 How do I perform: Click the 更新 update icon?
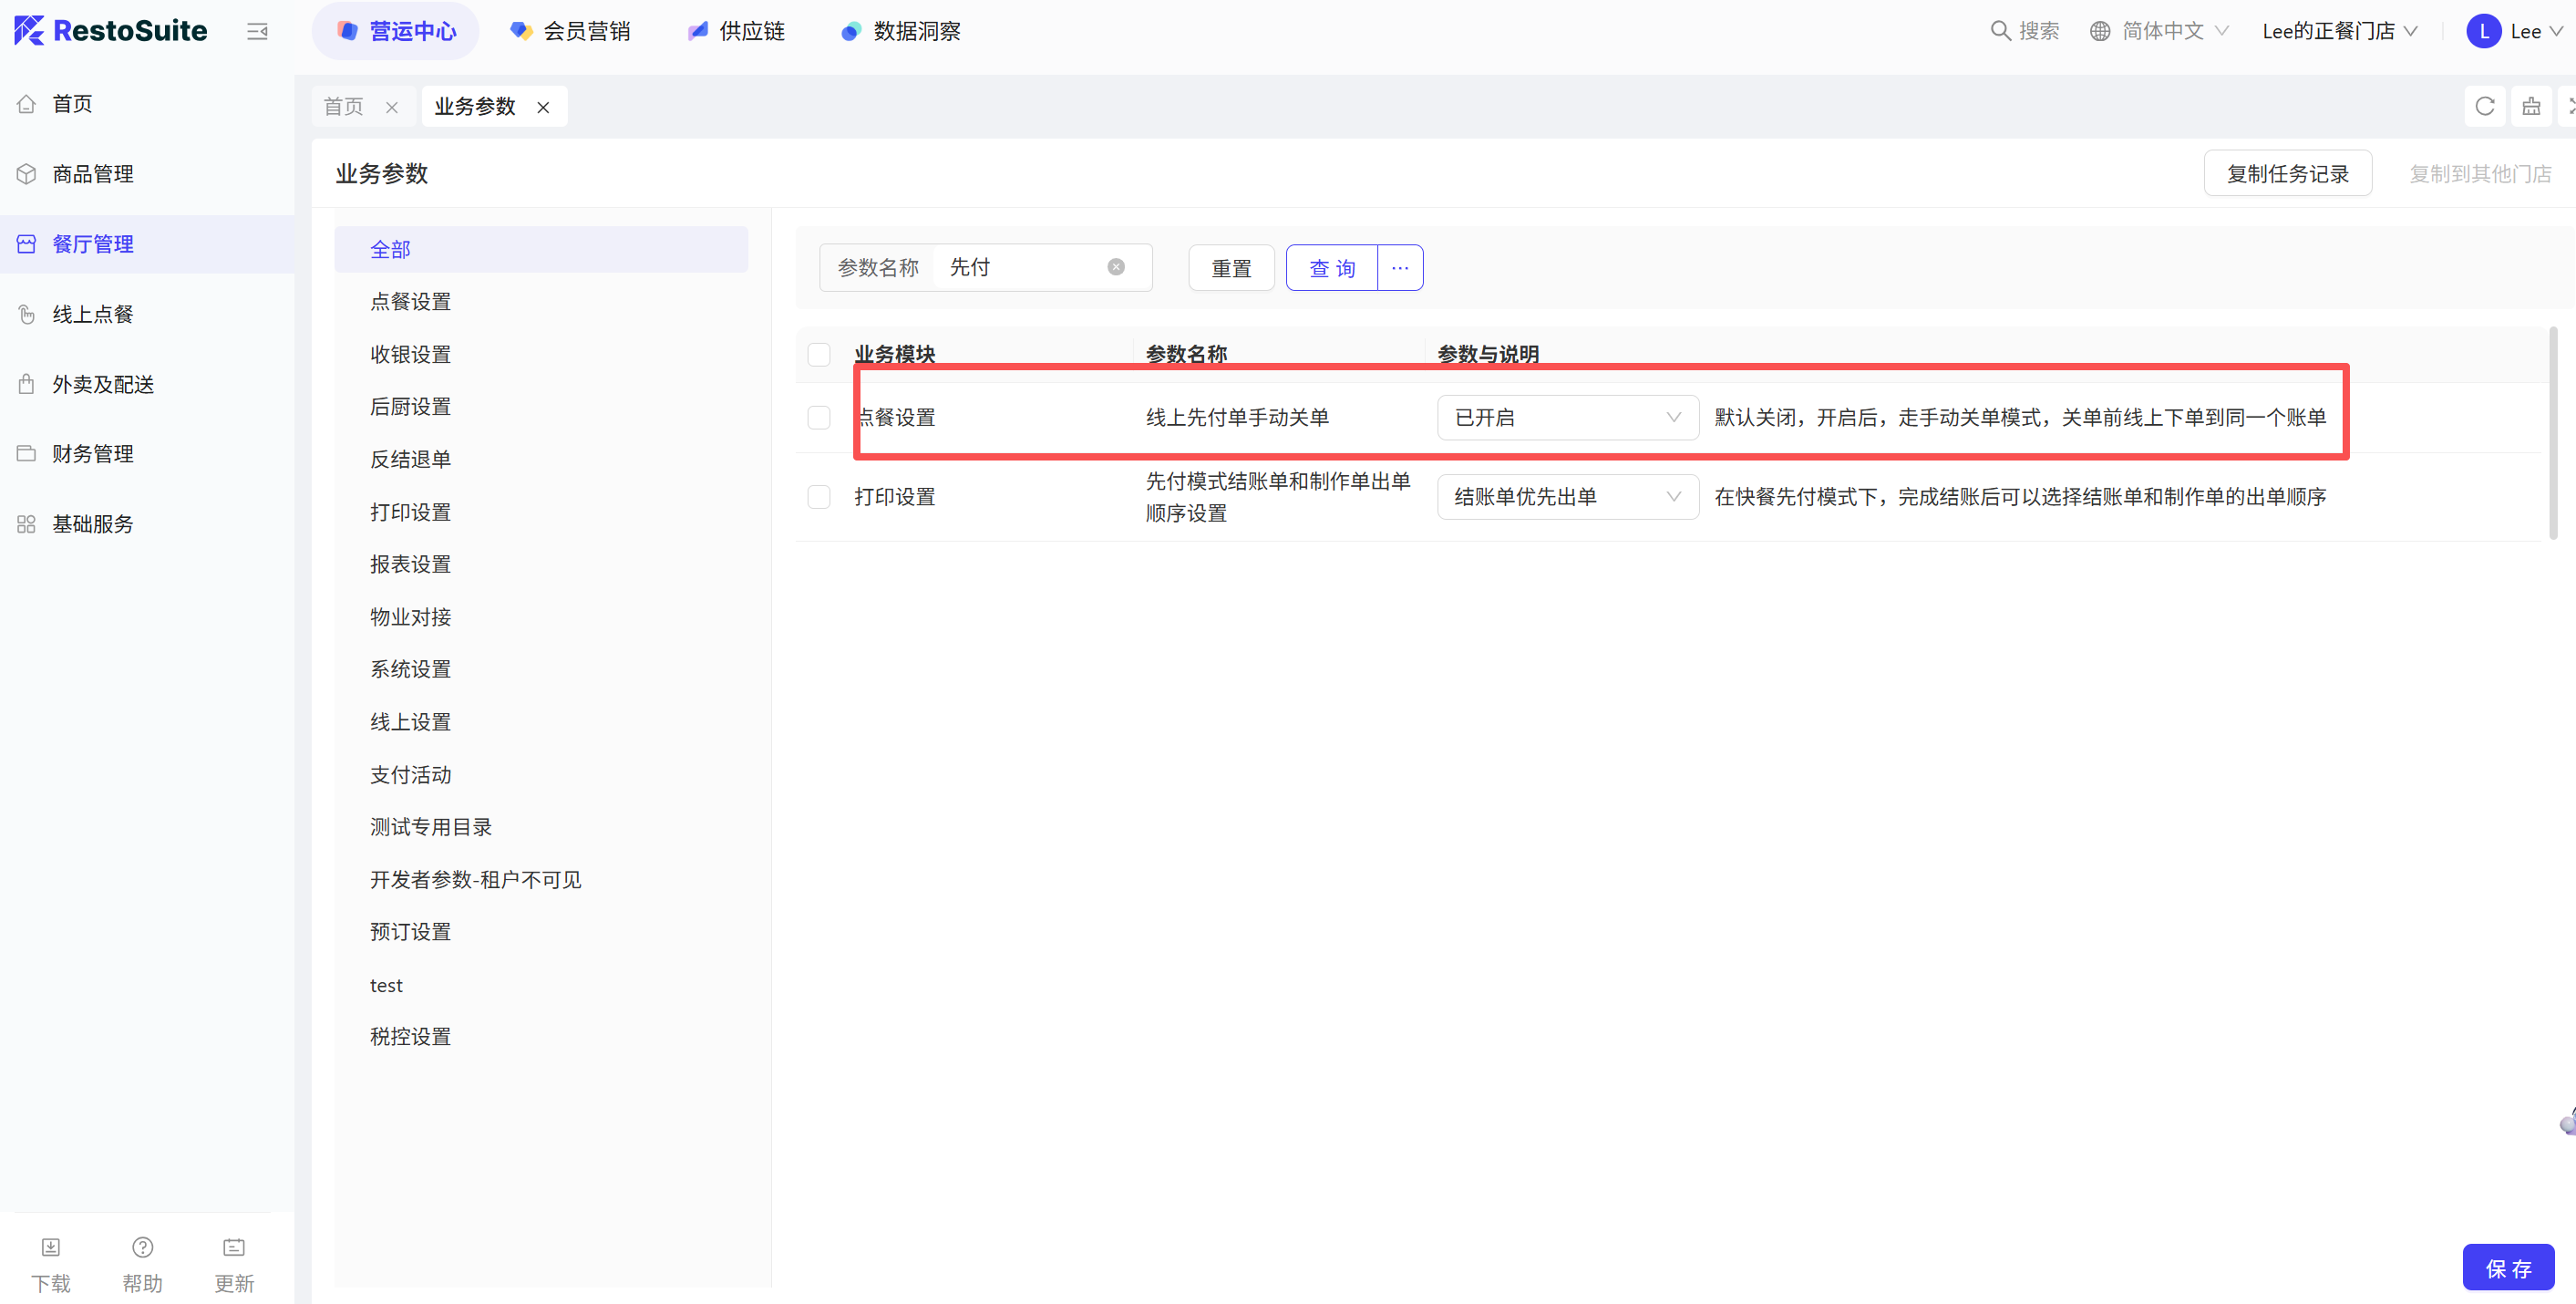(234, 1247)
